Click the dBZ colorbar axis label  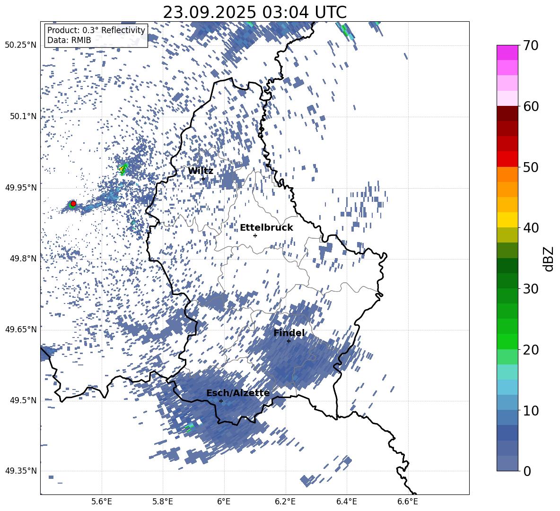click(x=548, y=259)
